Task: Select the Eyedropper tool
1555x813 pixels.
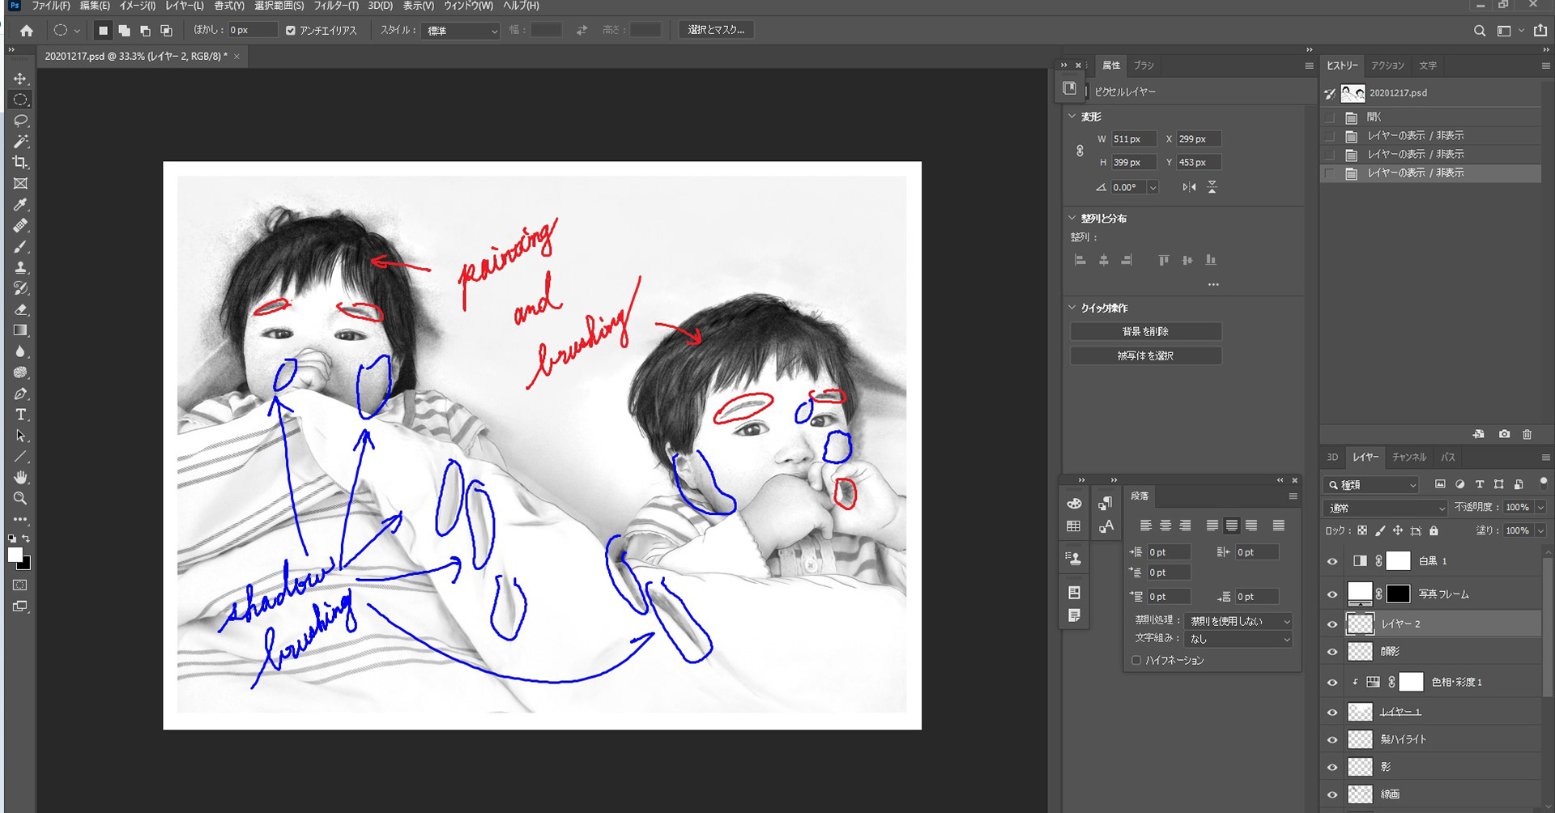Action: [x=20, y=205]
